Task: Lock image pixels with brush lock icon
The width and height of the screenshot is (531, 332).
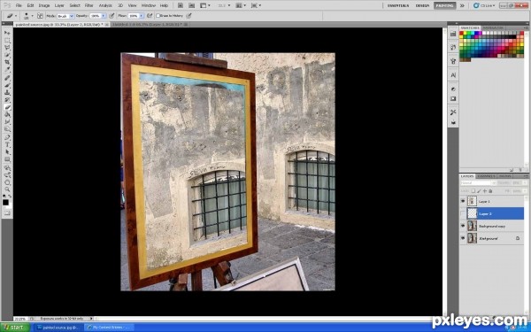Action: pos(479,191)
